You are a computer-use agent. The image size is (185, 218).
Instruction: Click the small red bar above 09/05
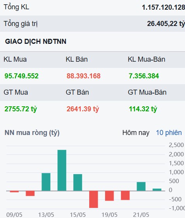14,192
